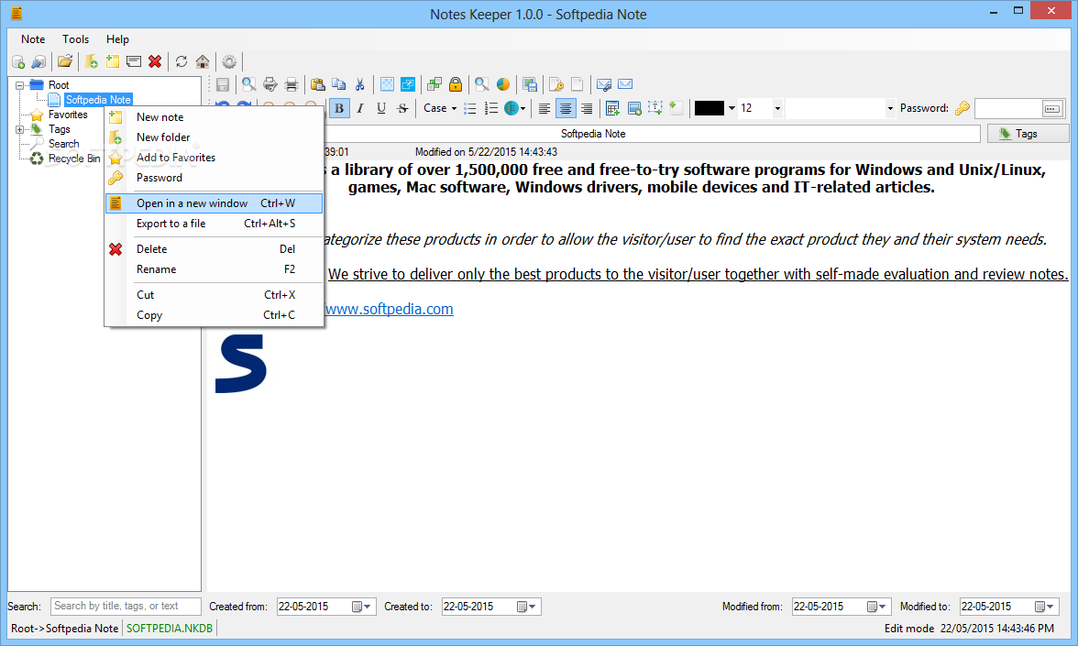Open the Case dropdown

(x=440, y=108)
